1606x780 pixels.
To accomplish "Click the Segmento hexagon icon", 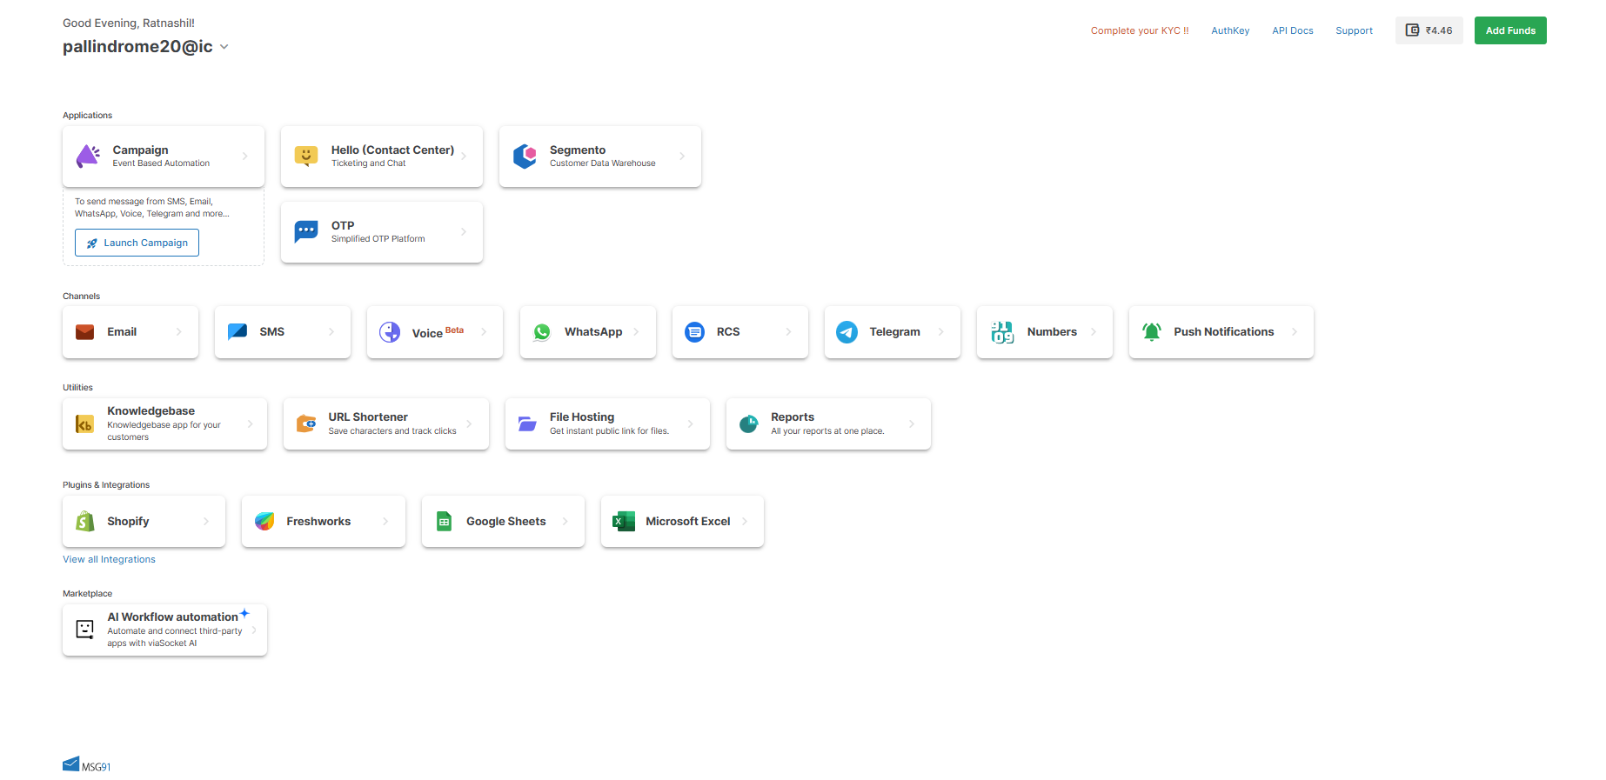I will 525,157.
